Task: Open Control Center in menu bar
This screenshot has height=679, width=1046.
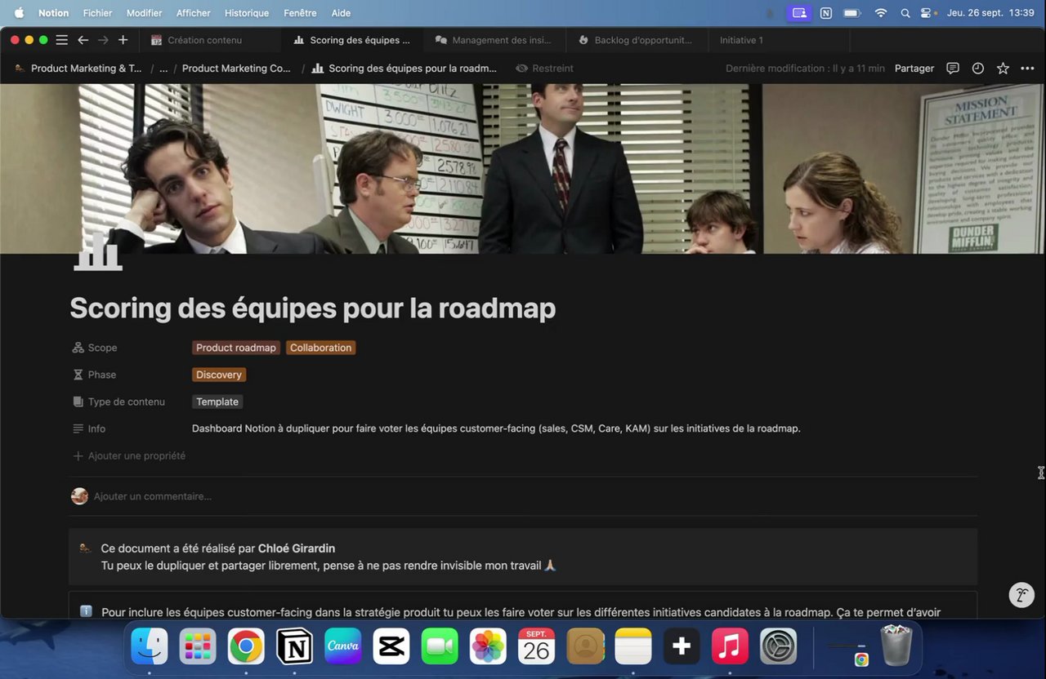Action: [x=927, y=13]
